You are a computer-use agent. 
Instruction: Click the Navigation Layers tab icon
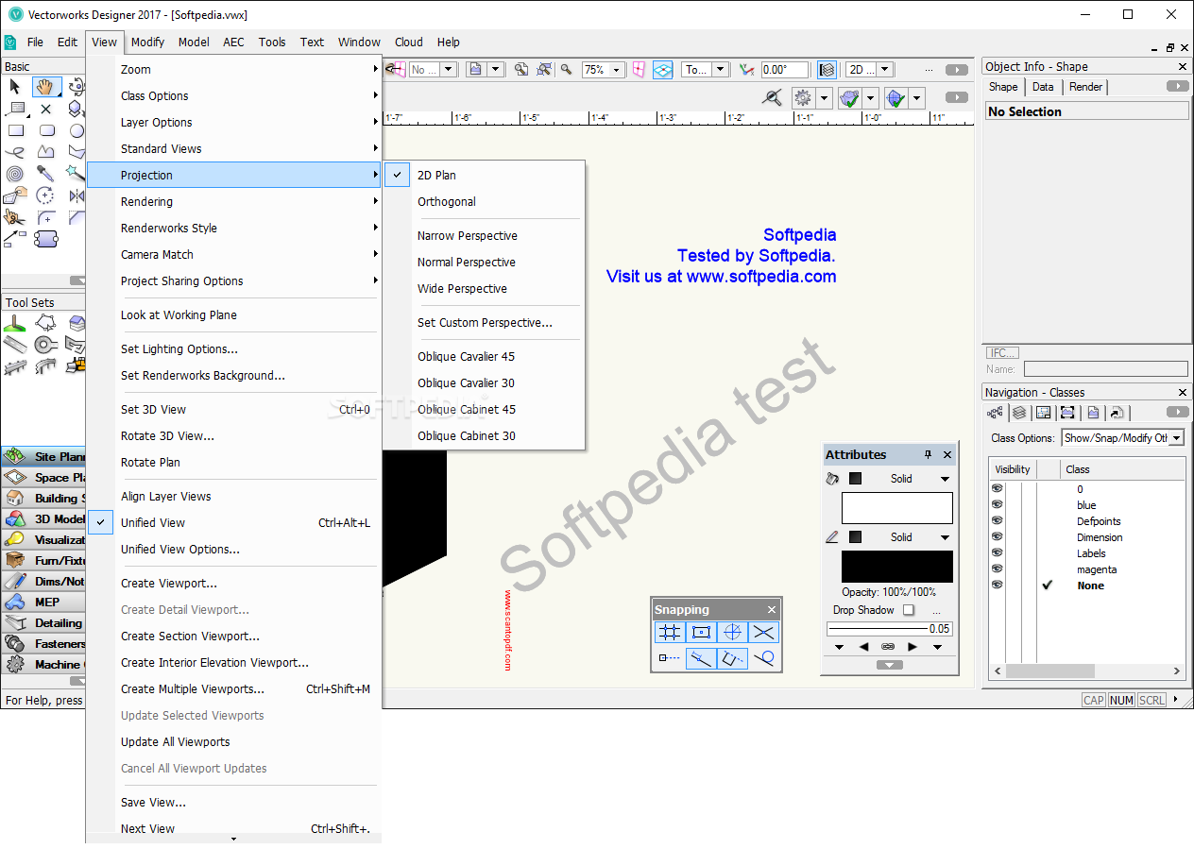[x=1018, y=412]
